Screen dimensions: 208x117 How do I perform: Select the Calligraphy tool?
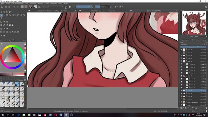pos(10,12)
